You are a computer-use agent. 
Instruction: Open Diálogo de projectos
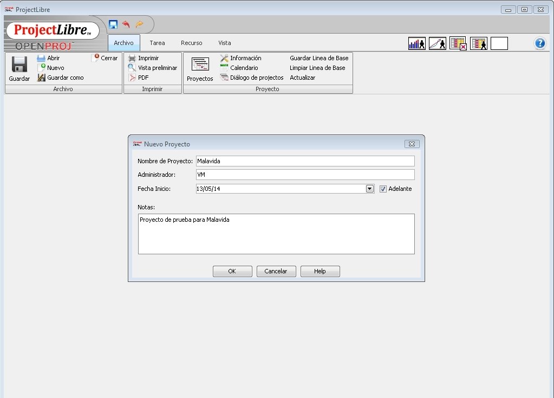252,78
